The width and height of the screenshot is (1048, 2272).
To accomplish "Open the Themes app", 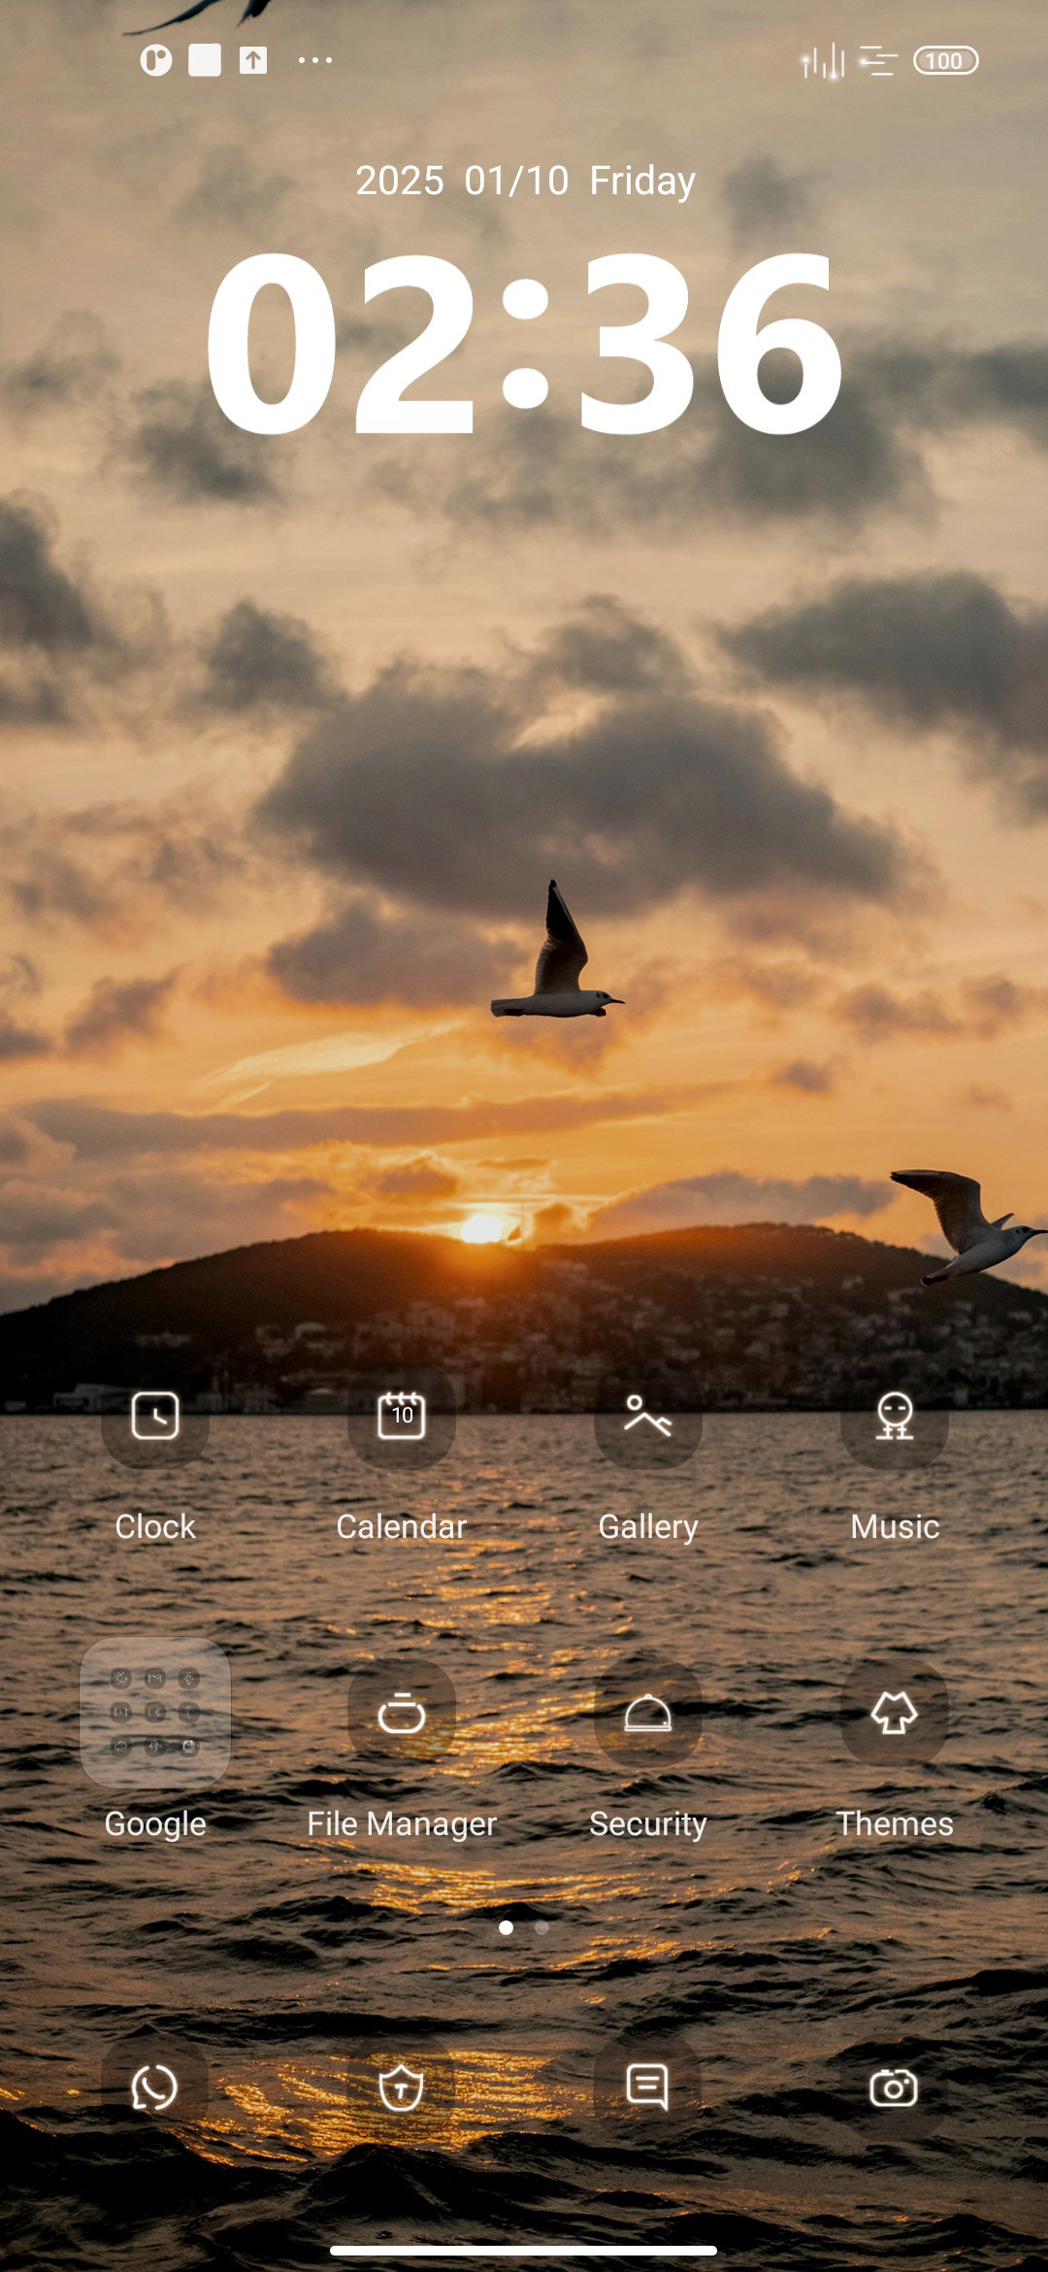I will tap(895, 1713).
